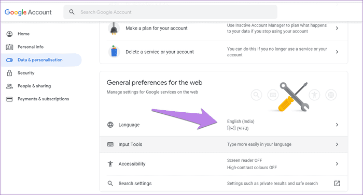Click the Personal info card icon
363x195 pixels.
[9, 47]
